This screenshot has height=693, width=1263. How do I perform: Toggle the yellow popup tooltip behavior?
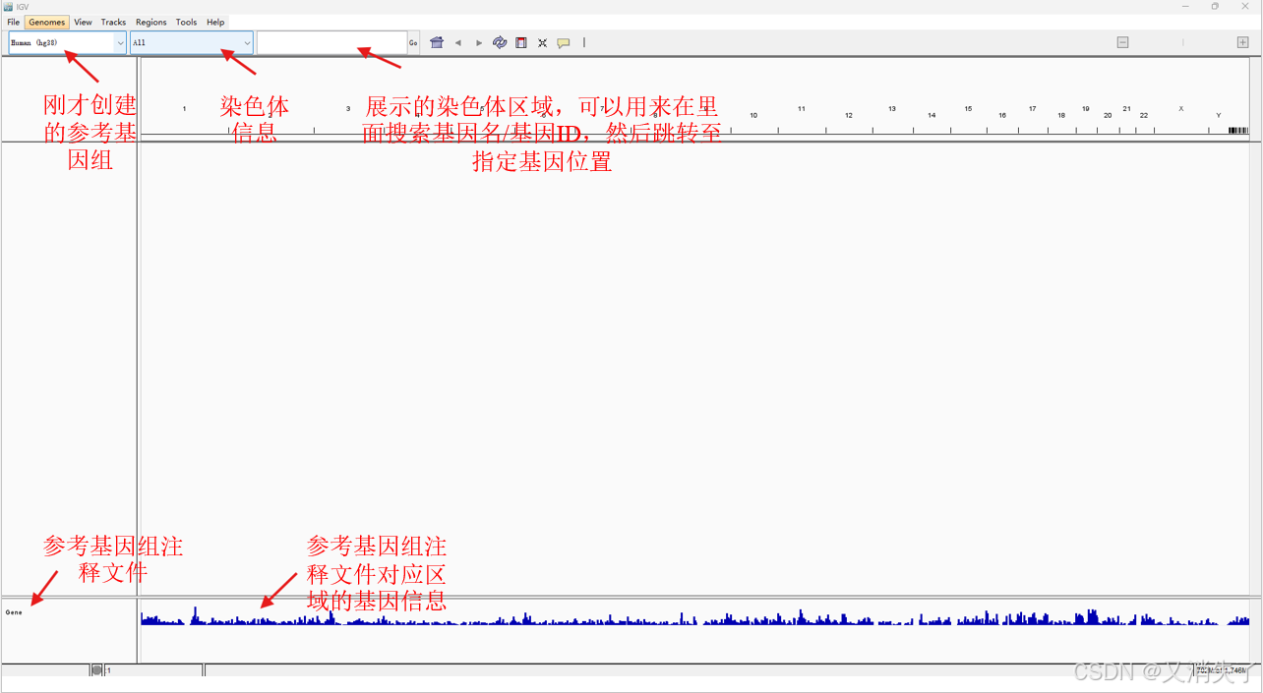[564, 42]
